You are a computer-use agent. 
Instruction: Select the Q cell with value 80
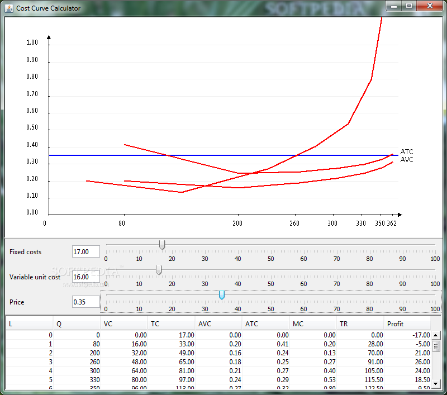(77, 344)
